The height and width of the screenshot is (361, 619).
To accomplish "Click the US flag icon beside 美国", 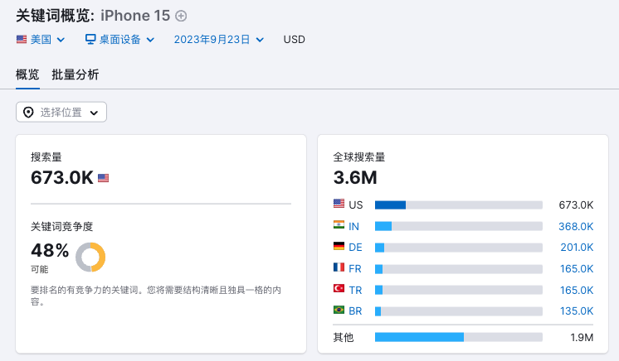I will pyautogui.click(x=22, y=40).
